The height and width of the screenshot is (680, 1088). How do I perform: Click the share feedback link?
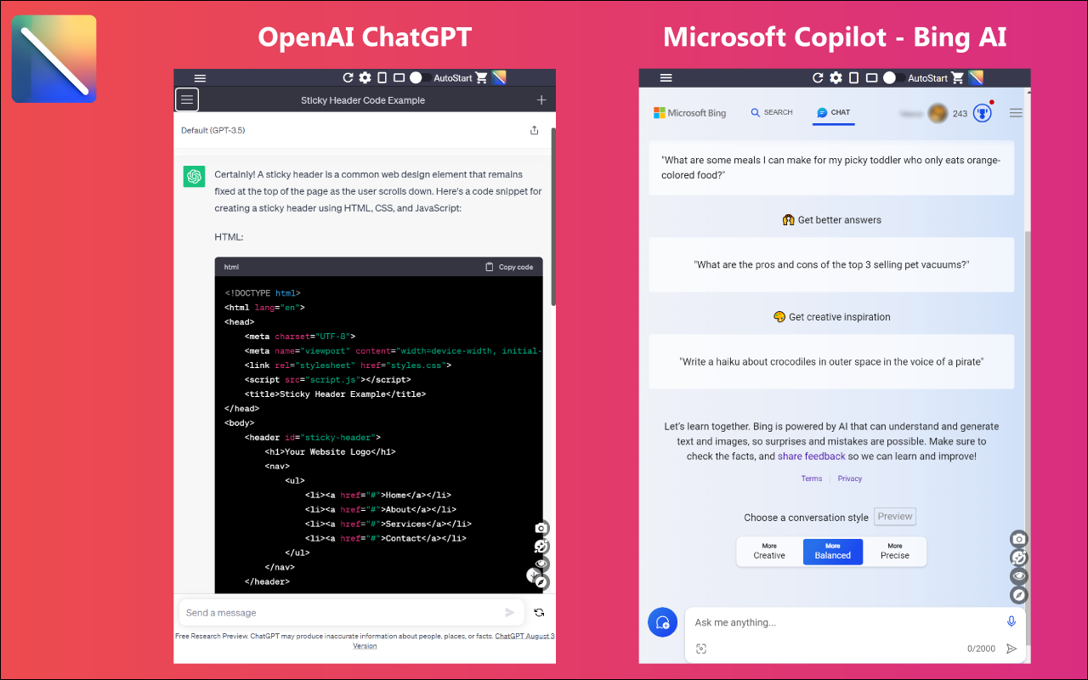[811, 456]
